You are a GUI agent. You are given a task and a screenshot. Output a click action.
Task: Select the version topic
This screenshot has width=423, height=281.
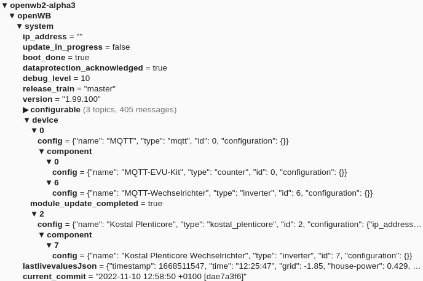coord(38,99)
